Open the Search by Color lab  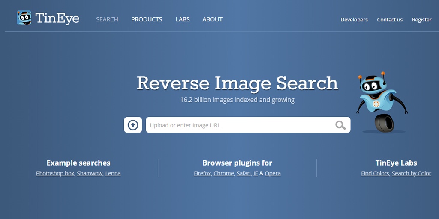point(412,173)
